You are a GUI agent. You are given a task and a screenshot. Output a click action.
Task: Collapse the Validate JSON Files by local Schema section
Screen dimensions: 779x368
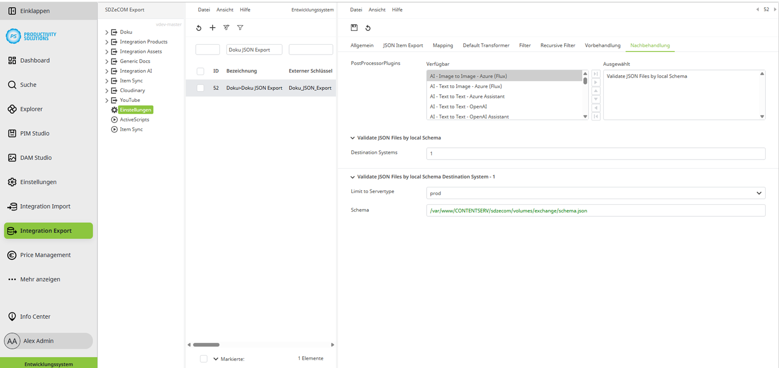[x=352, y=137]
